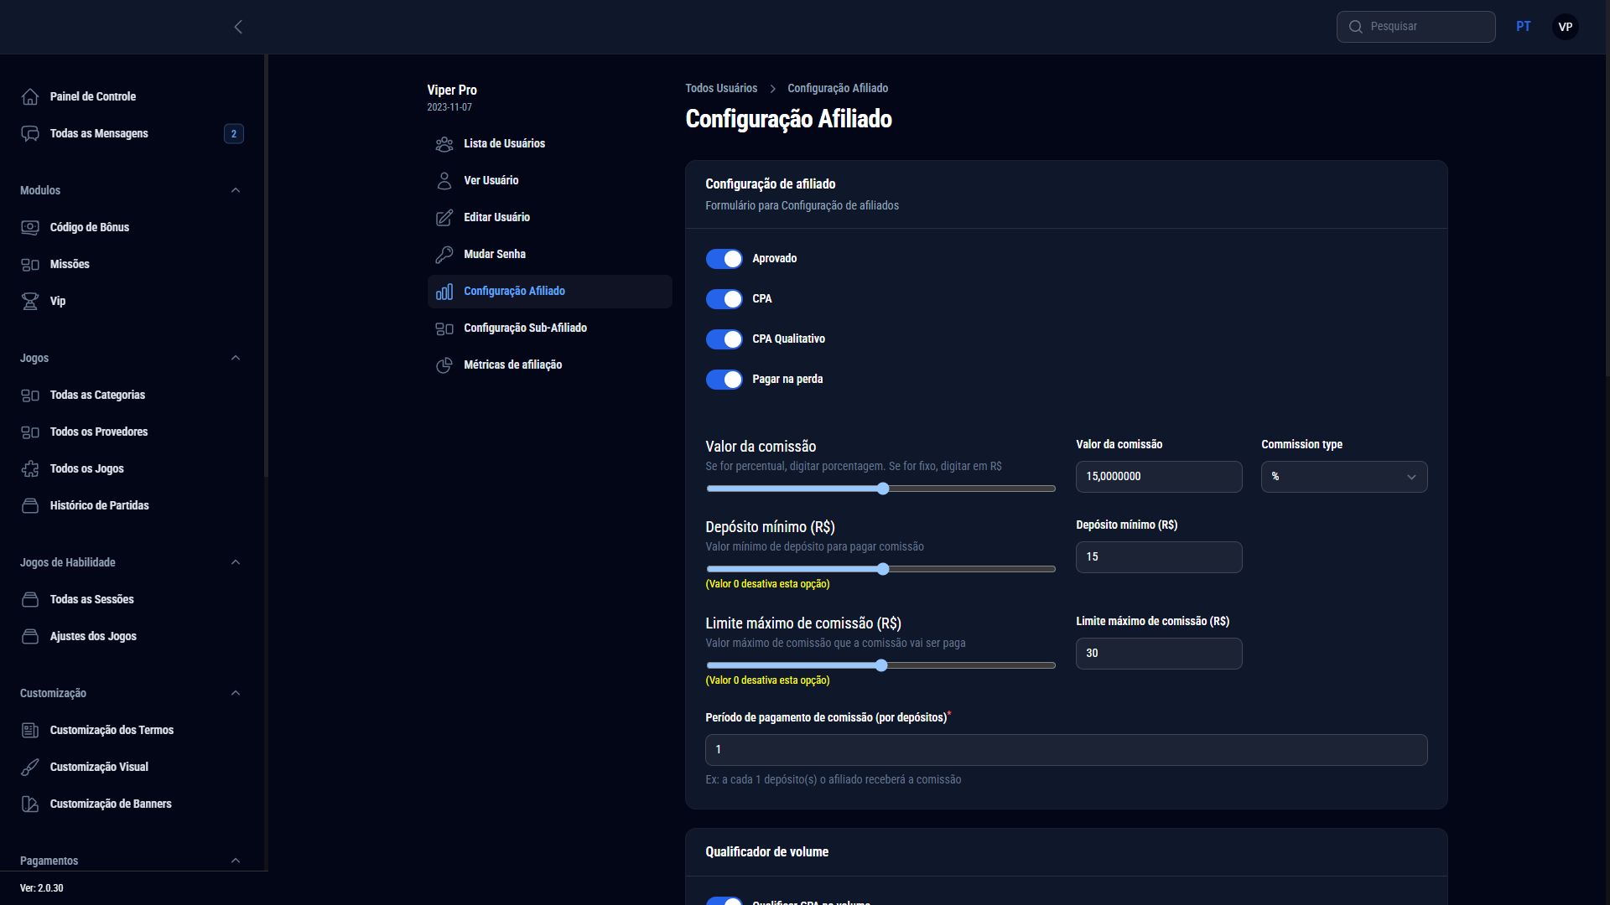Go to Todos Usuários breadcrumb link
Screen dimensions: 1610x905
click(720, 88)
